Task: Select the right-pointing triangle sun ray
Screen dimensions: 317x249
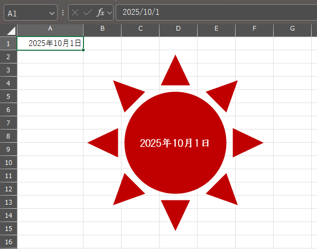Action: coord(245,142)
